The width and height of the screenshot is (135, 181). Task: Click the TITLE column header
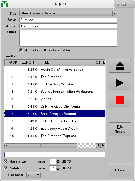(66, 62)
